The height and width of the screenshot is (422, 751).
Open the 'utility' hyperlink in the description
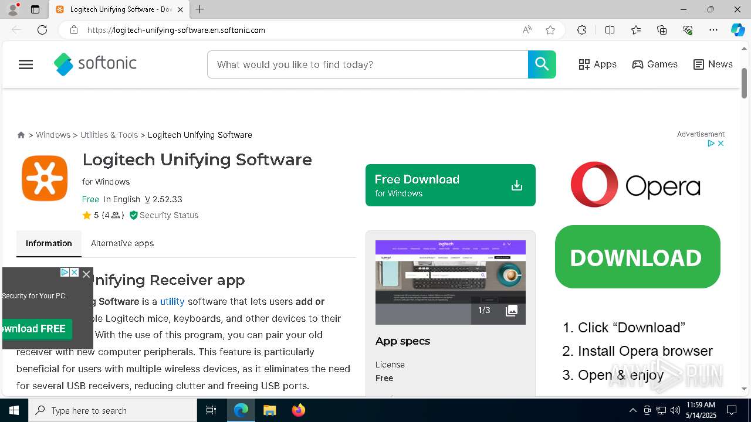[172, 301]
